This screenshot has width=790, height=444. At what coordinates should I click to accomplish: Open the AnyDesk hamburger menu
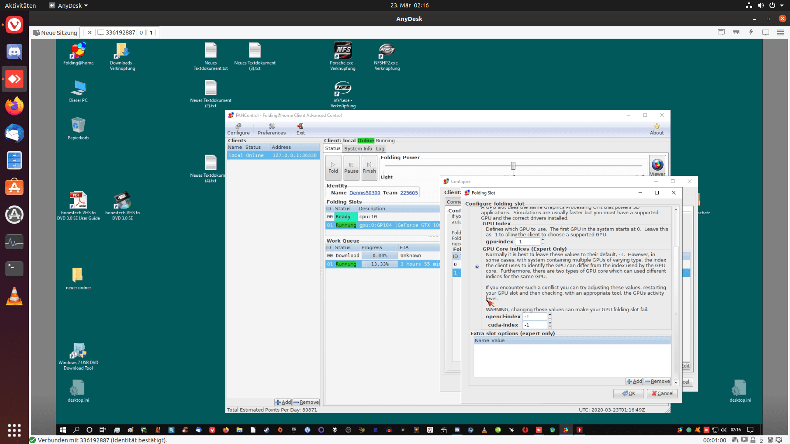tap(780, 32)
